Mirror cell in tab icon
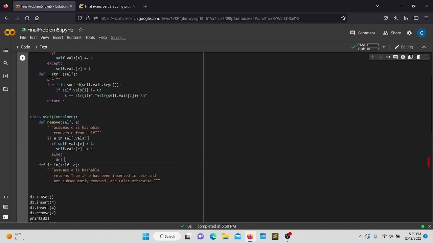 pyautogui.click(x=410, y=57)
